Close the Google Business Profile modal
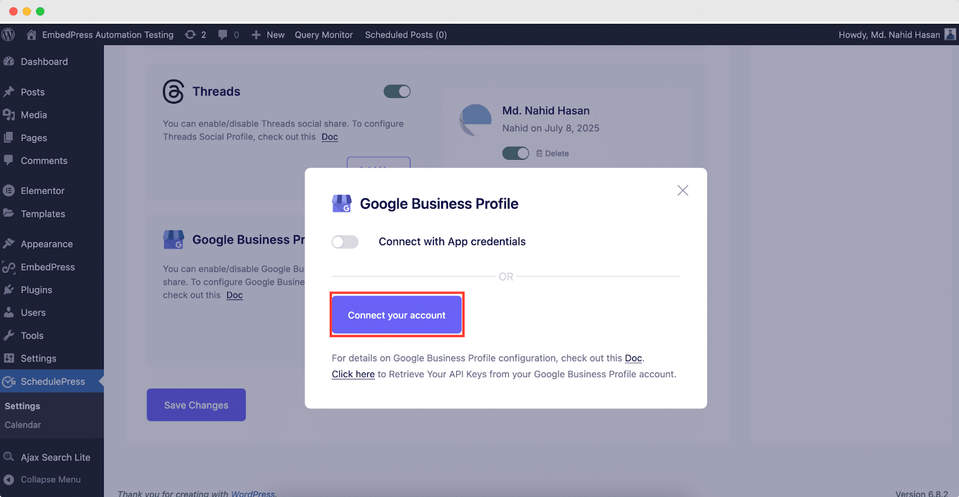Image resolution: width=959 pixels, height=497 pixels. [x=683, y=190]
